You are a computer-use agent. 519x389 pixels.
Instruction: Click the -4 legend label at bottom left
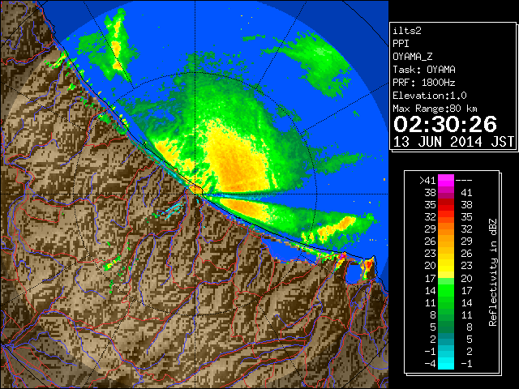(430, 364)
